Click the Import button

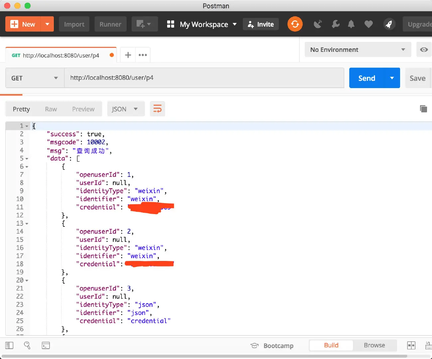point(74,24)
